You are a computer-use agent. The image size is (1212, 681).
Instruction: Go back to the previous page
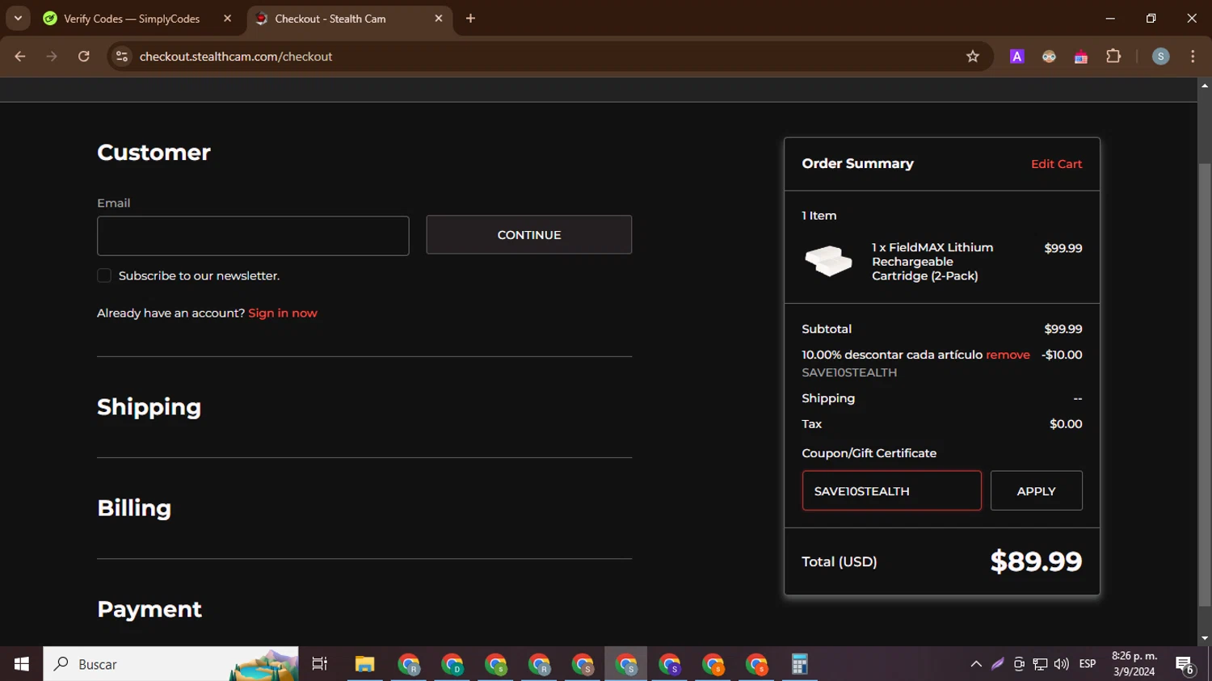(x=20, y=57)
